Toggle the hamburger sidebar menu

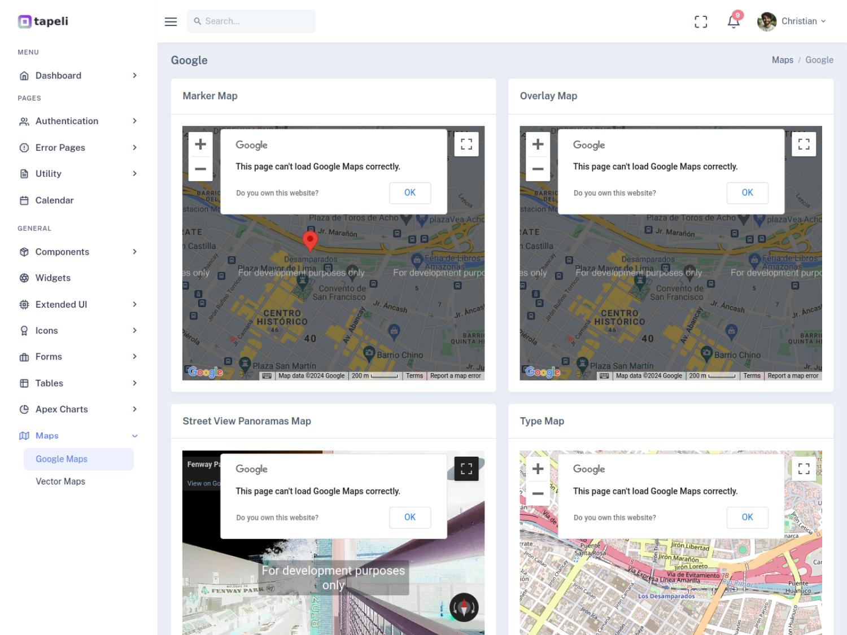[x=171, y=21]
